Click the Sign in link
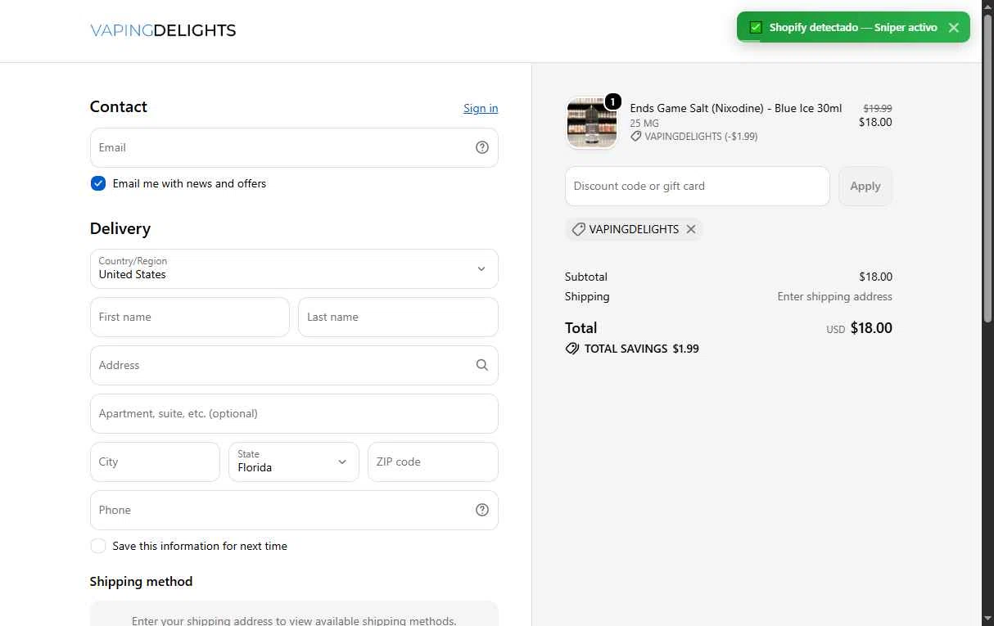Image resolution: width=994 pixels, height=626 pixels. 481,108
